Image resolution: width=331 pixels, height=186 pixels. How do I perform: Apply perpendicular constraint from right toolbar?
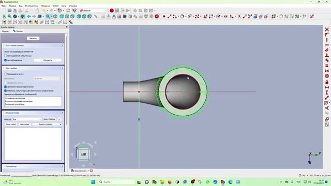coord(327,55)
